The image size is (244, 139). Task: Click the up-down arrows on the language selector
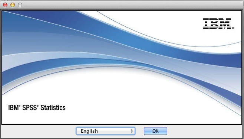(x=132, y=131)
